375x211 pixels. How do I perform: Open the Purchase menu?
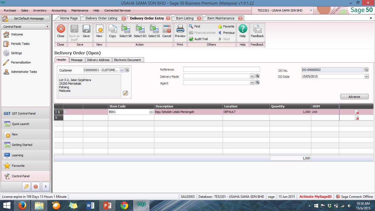[10, 10]
